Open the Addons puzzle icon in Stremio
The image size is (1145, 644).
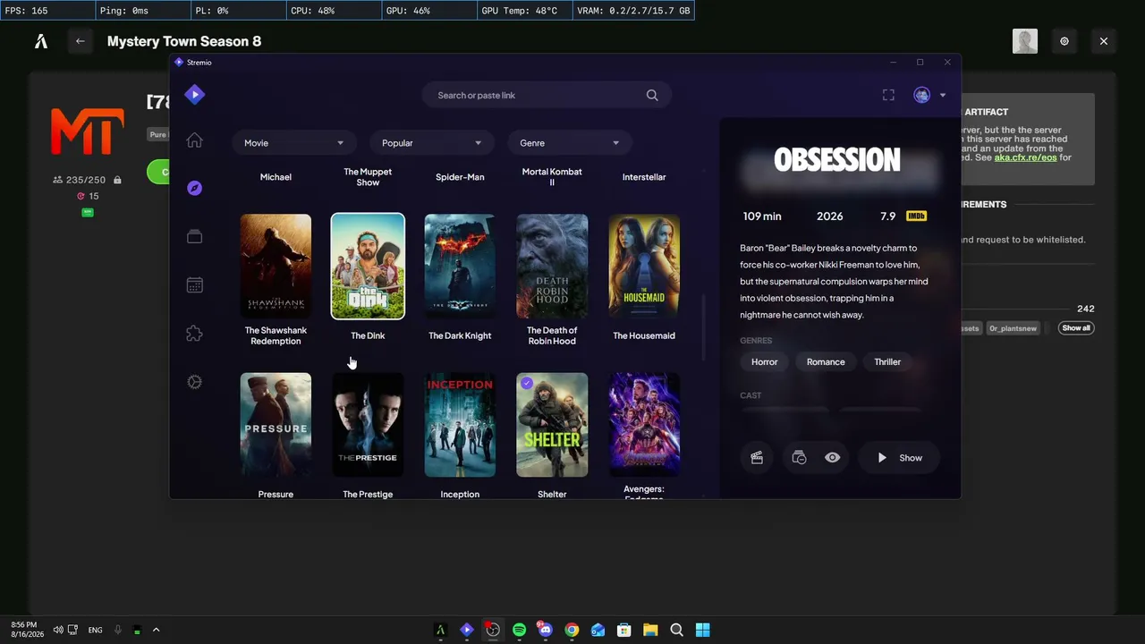194,334
